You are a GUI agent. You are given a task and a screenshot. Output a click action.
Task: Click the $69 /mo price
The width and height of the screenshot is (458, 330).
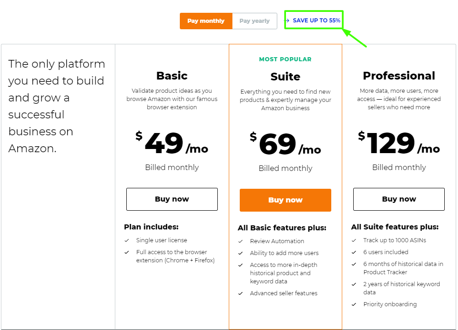[286, 143]
